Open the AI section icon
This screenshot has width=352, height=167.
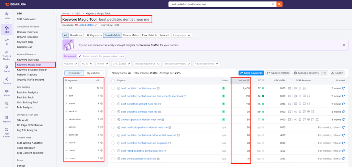pos(7,41)
